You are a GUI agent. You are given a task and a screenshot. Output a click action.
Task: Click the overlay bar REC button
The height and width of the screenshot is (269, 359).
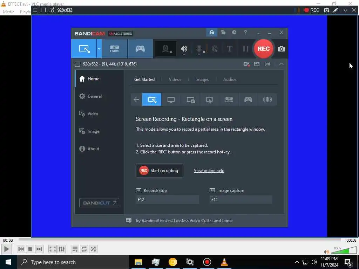point(312,10)
